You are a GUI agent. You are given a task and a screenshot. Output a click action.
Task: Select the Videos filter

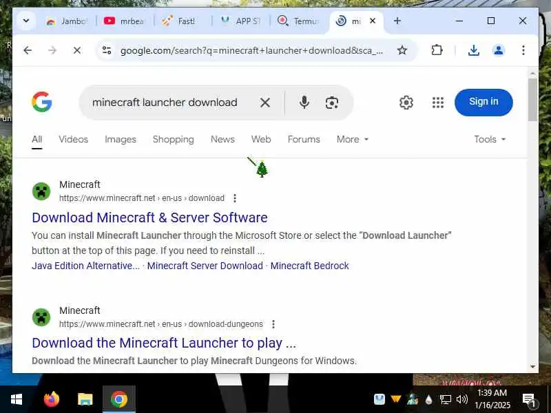point(74,140)
